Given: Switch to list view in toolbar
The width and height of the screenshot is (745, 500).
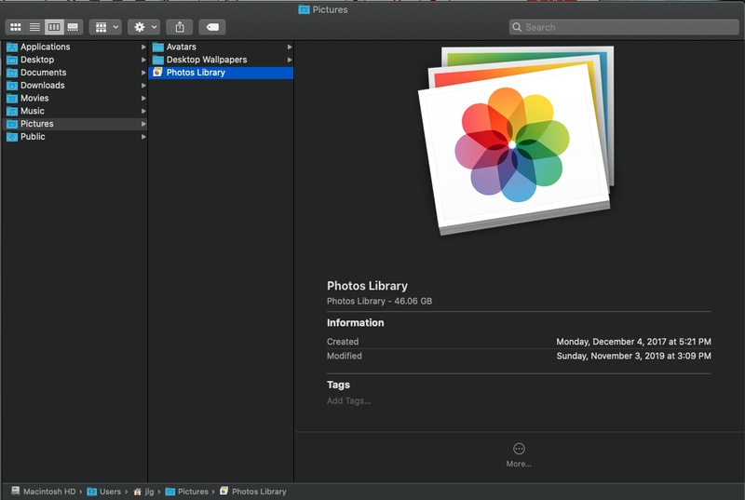Looking at the screenshot, I should click(x=34, y=27).
